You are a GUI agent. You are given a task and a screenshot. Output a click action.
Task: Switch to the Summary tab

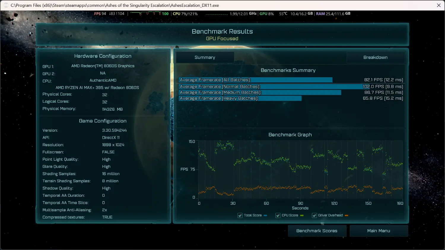point(205,57)
